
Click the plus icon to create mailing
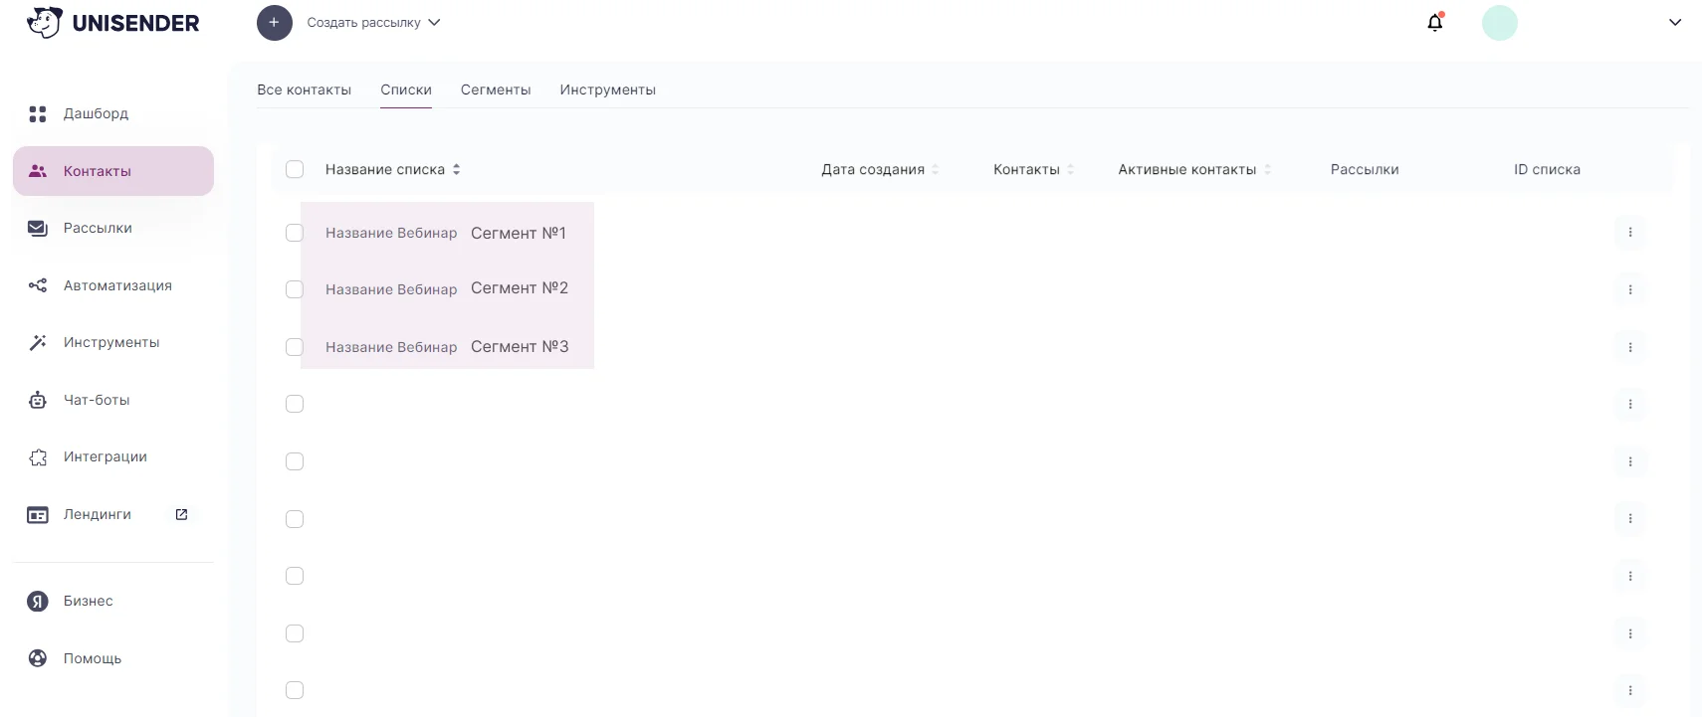pos(274,23)
